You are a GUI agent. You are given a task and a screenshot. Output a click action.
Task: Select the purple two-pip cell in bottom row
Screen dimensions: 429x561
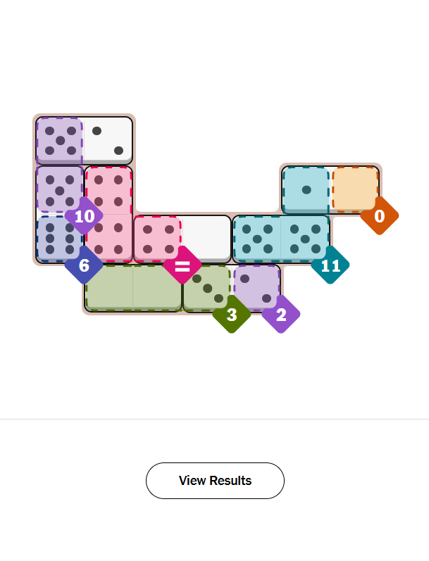pos(256,288)
